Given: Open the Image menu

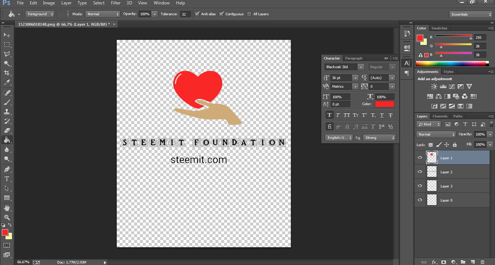Looking at the screenshot, I should (x=49, y=3).
